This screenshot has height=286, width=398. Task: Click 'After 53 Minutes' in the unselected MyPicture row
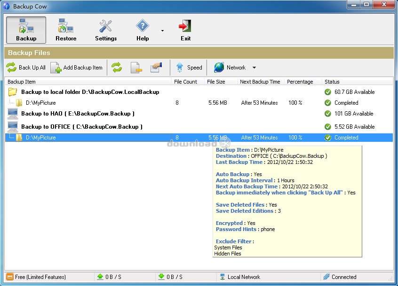tap(259, 102)
